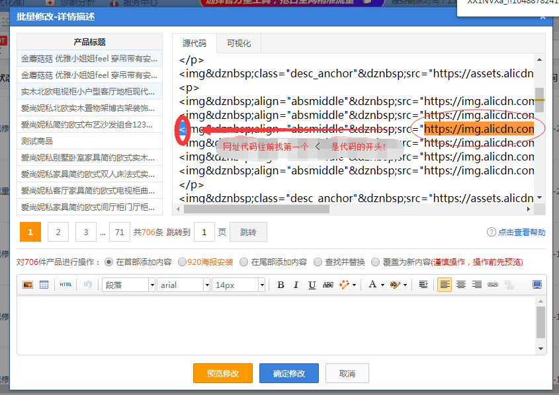The image size is (559, 395).
Task: Toggle underline formatting
Action: [312, 285]
